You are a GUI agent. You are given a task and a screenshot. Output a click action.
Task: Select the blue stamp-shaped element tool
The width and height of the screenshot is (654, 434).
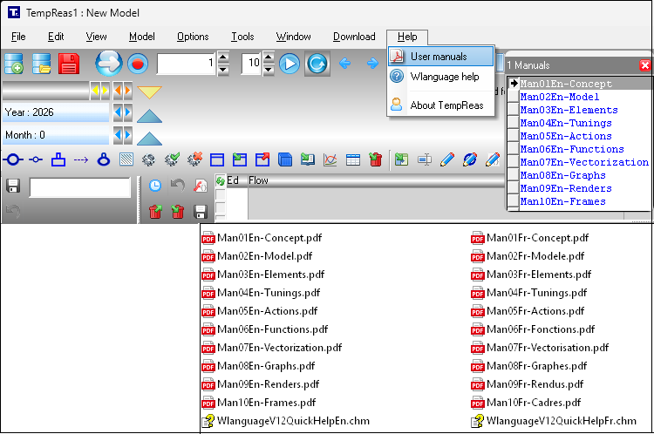tap(58, 159)
